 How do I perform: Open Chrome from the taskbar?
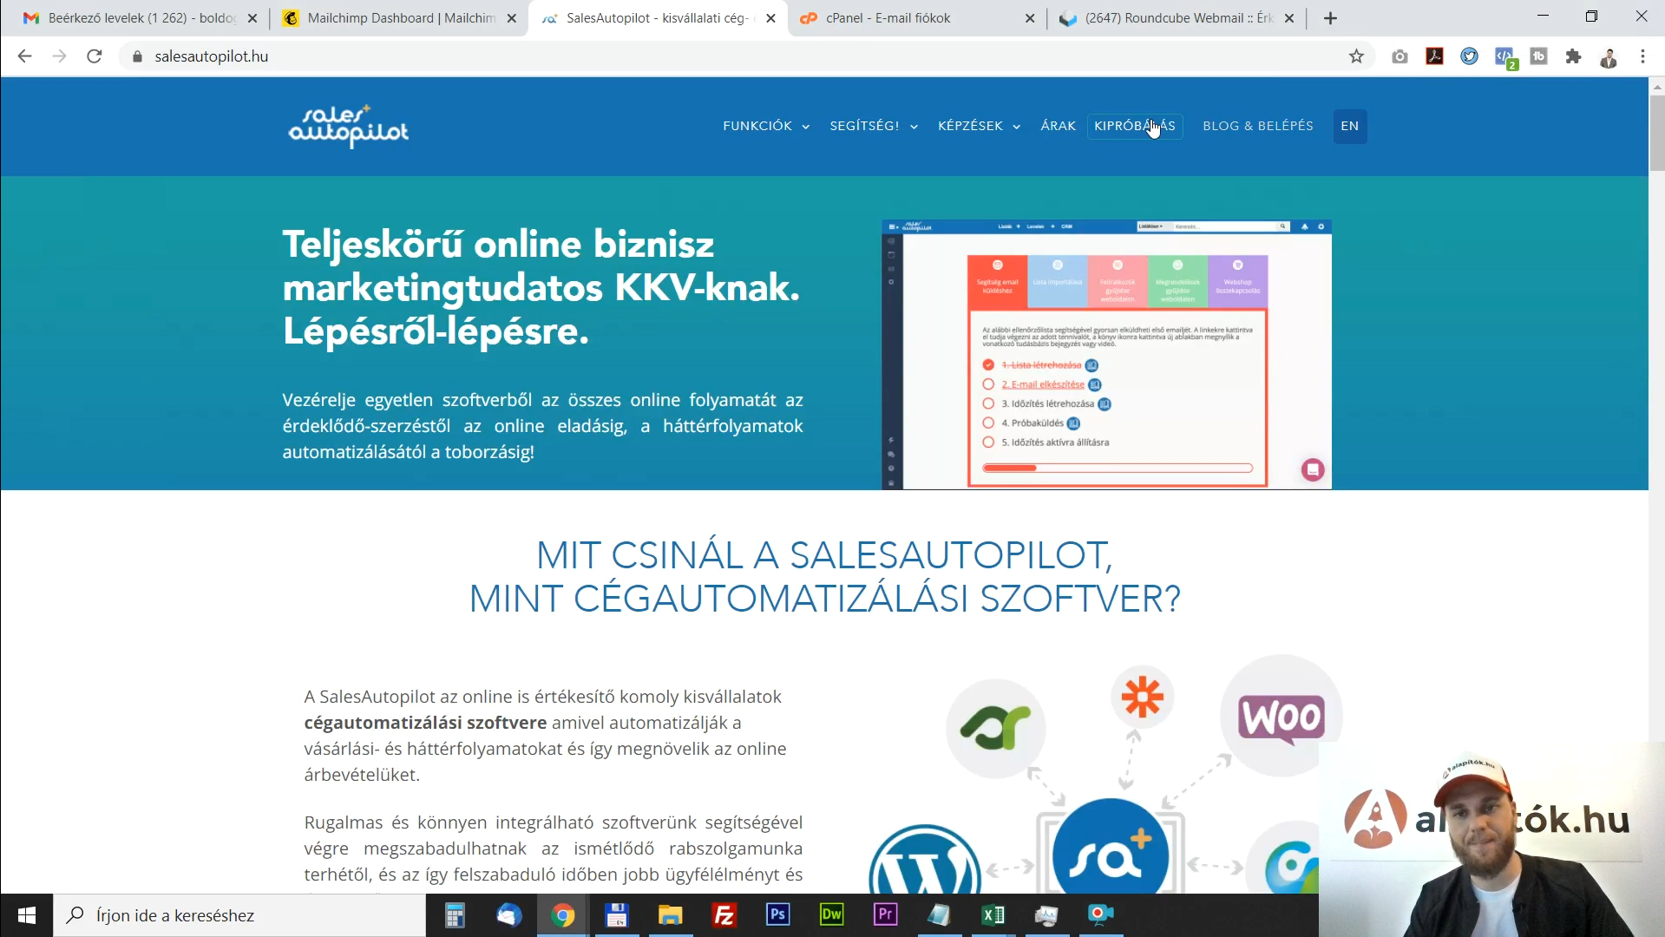[x=562, y=915]
